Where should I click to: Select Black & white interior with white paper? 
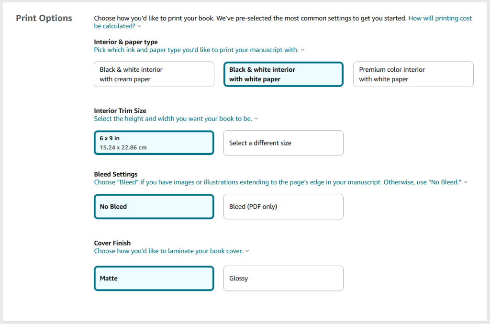click(283, 74)
